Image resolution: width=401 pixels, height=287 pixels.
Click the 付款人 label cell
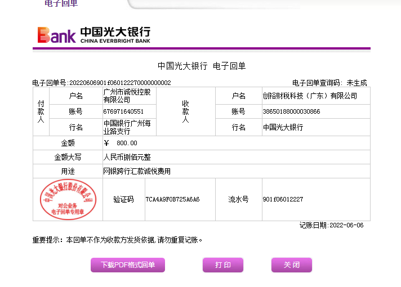(41, 111)
